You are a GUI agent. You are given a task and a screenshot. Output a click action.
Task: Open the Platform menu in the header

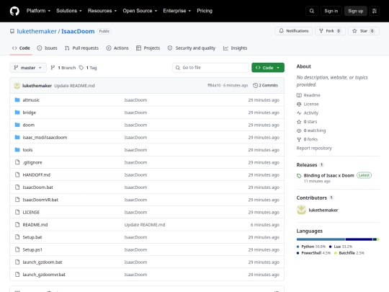click(x=38, y=11)
